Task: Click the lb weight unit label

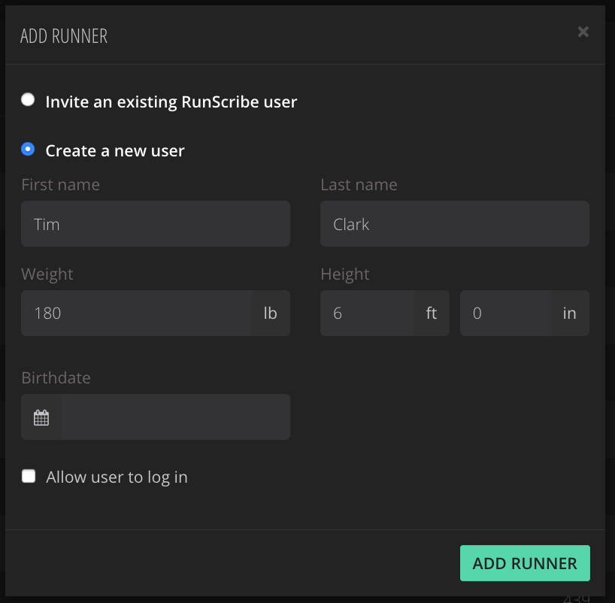Action: 271,313
